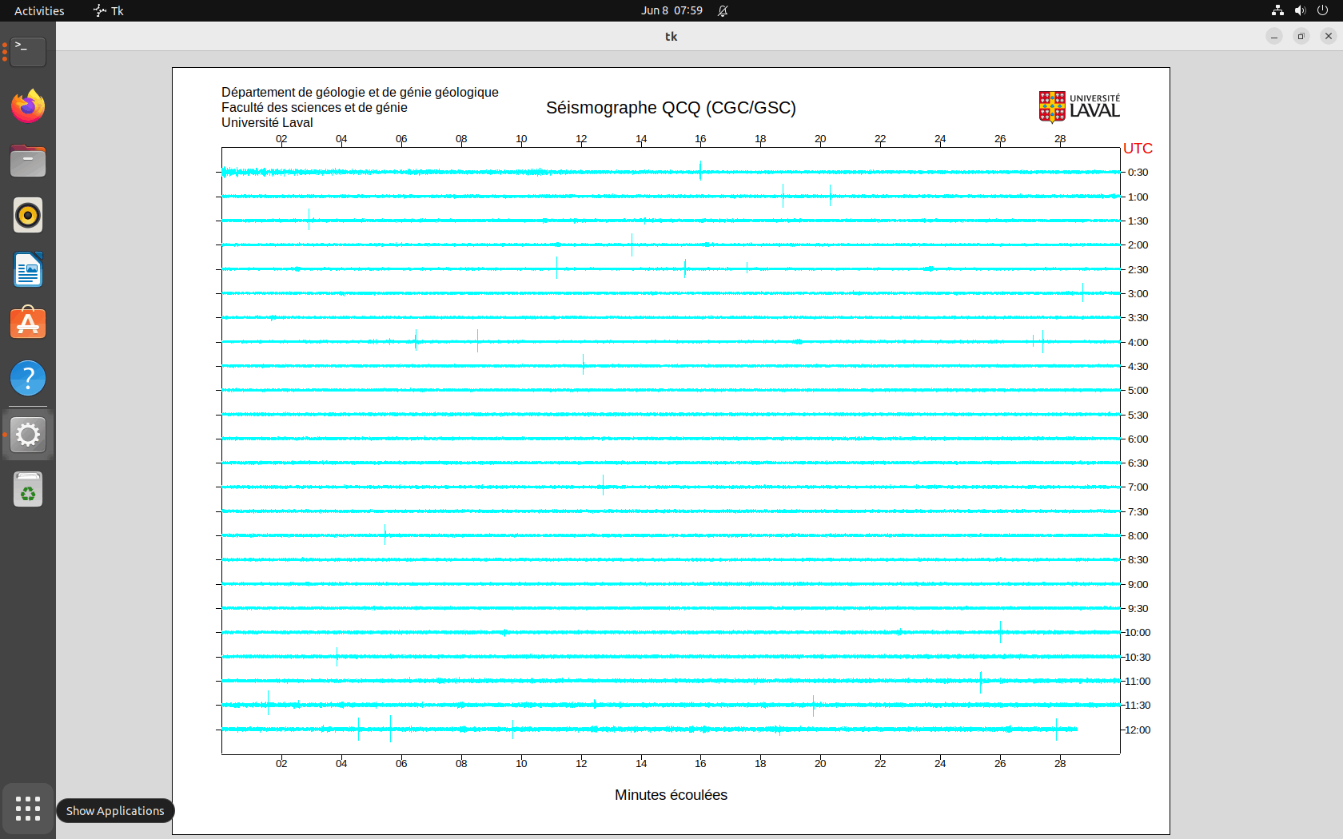
Task: Click the volume speaker icon
Action: tap(1300, 10)
